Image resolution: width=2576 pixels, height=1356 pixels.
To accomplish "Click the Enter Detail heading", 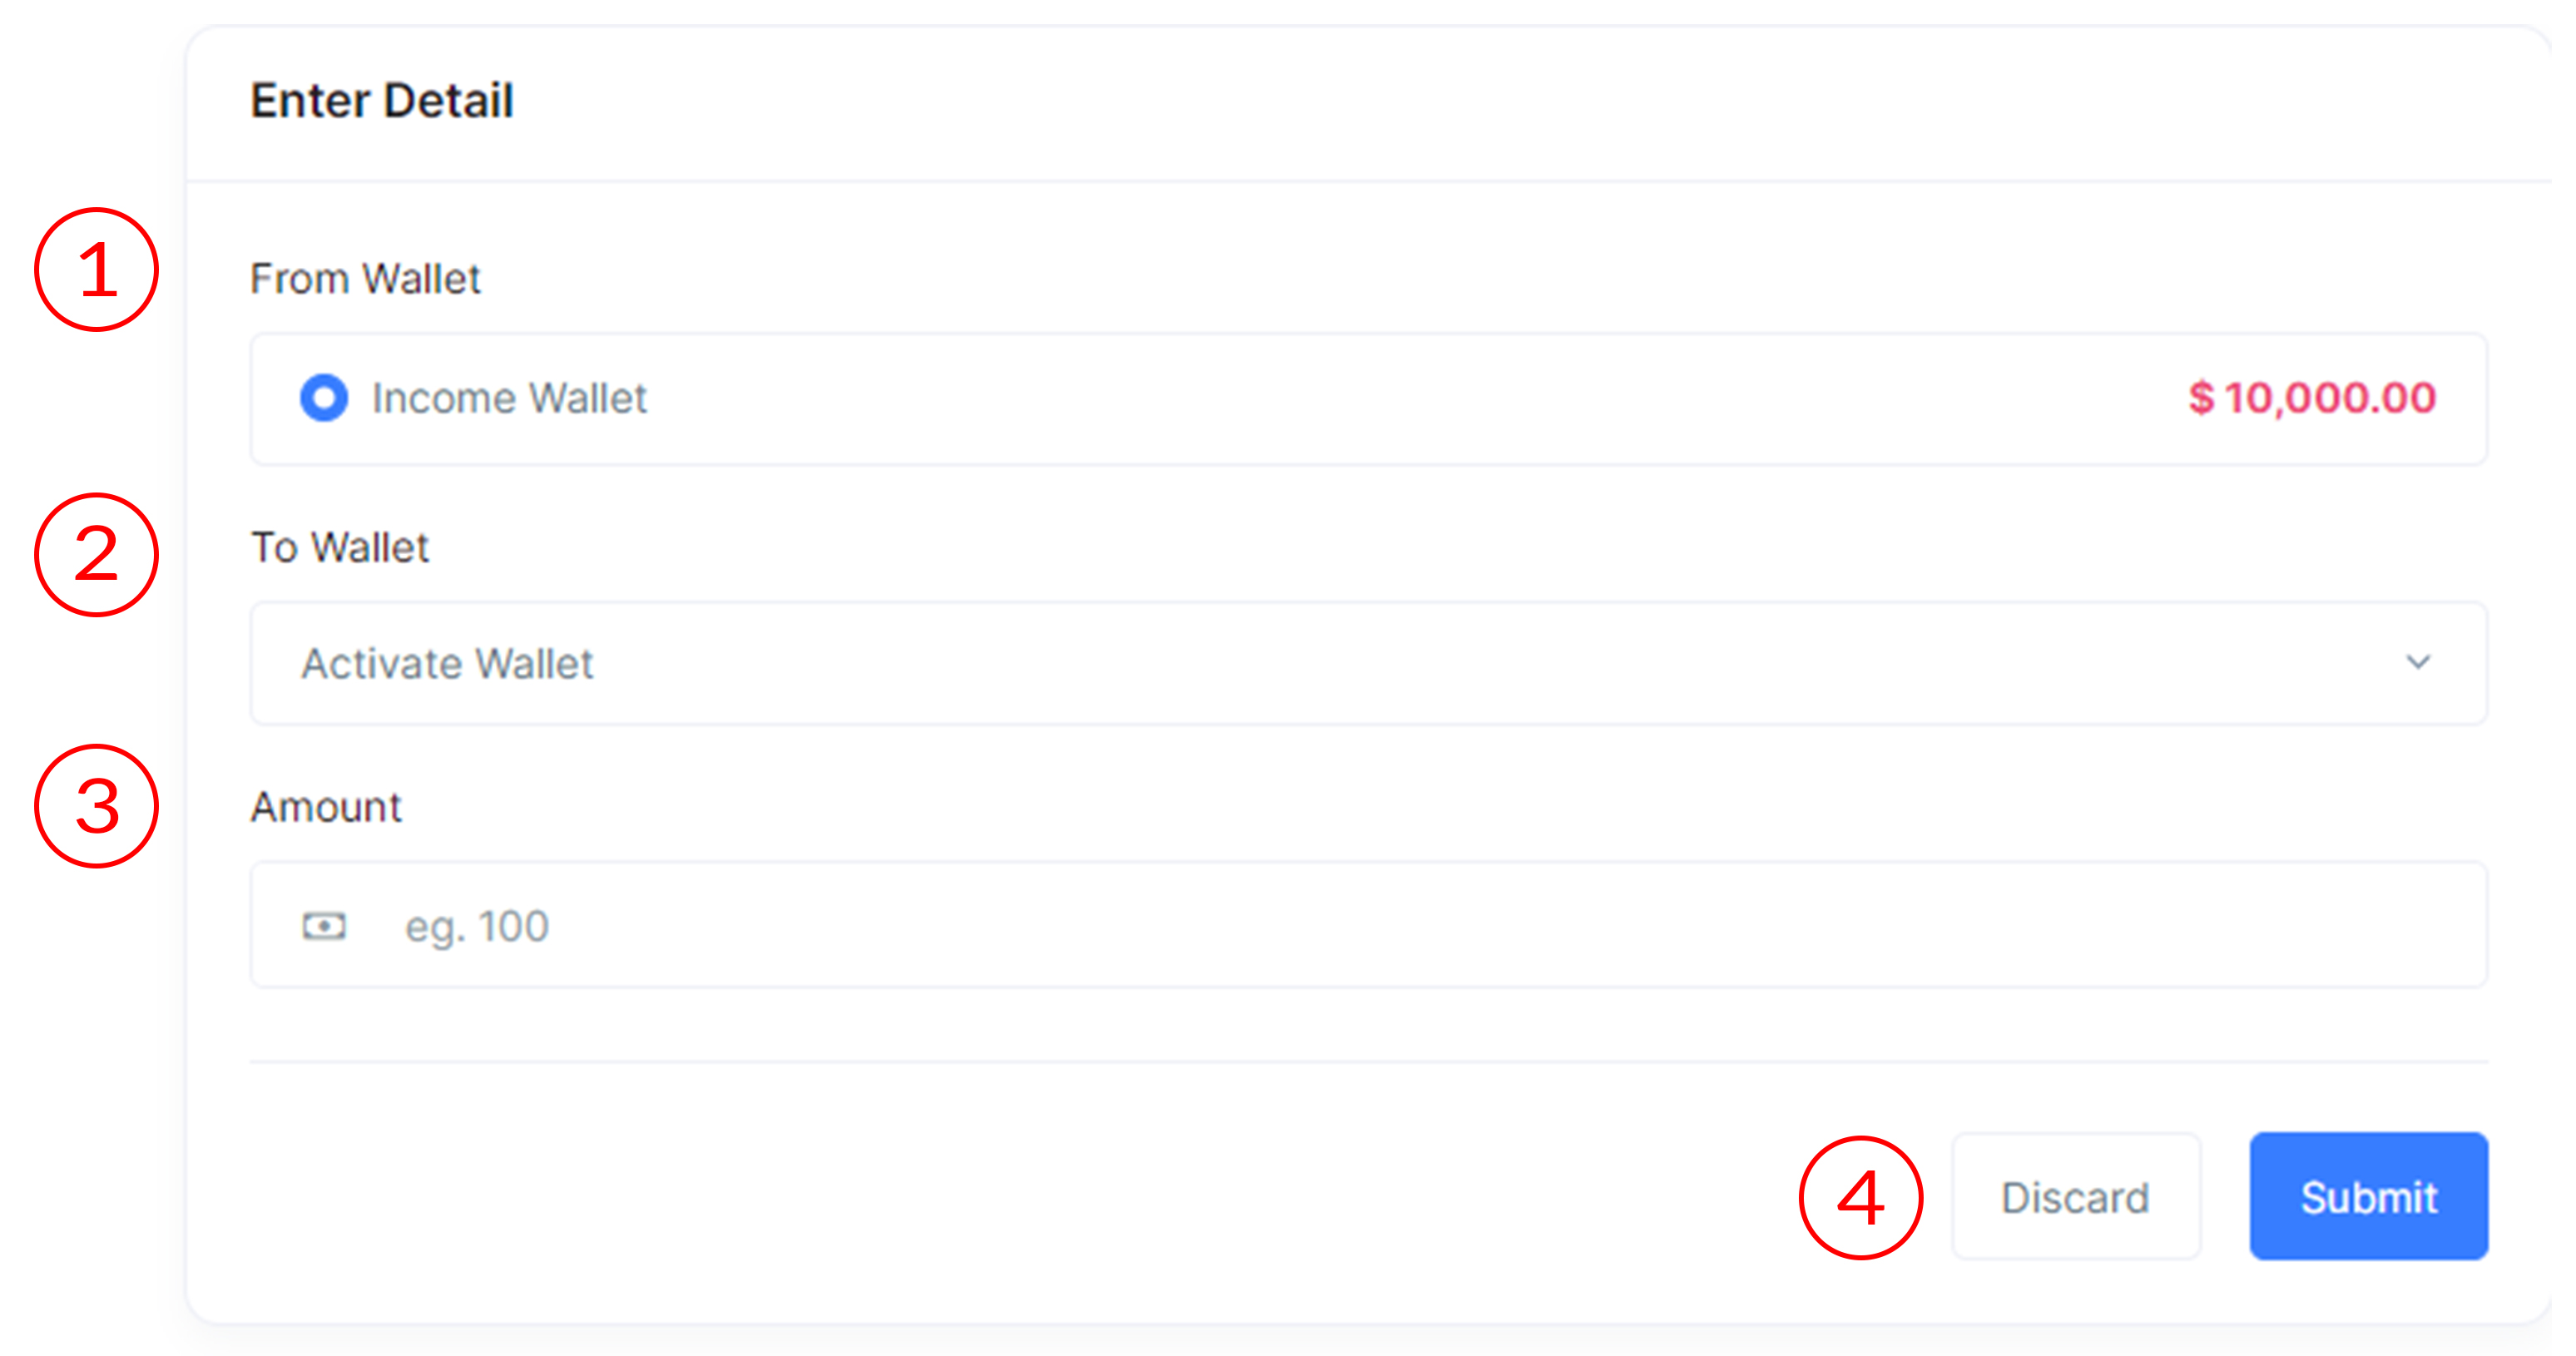I will point(382,101).
